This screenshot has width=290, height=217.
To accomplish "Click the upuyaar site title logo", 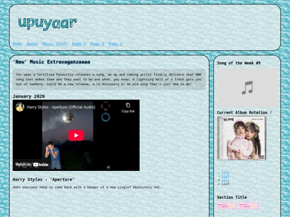I will (x=47, y=24).
